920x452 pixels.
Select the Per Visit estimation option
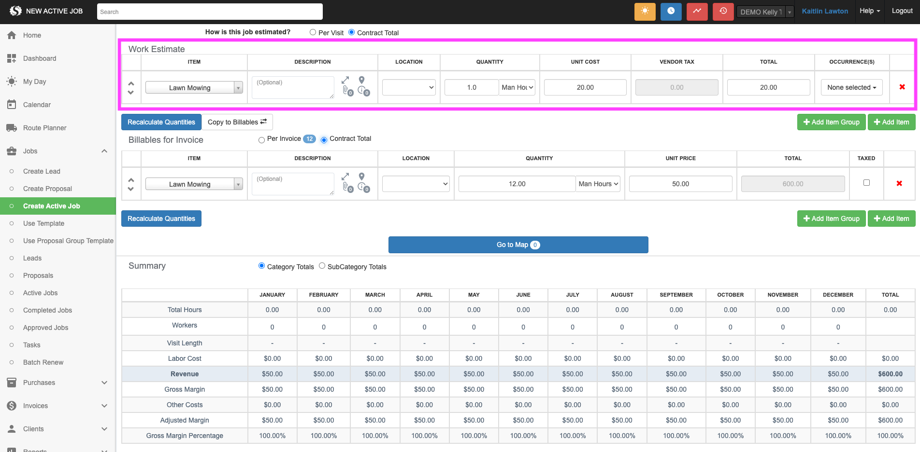click(313, 32)
